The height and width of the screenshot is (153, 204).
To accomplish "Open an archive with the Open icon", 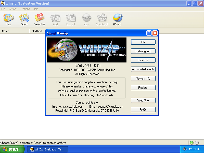I will click(x=24, y=20).
